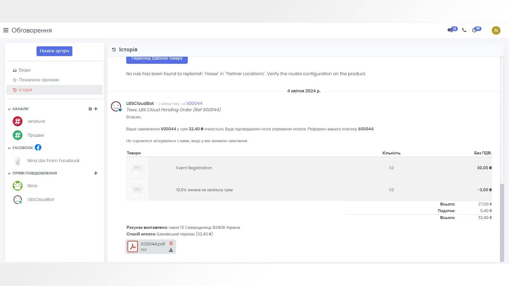Screen dimensions: 509x286
Task: Click the history vertical scrollbar
Action: click(x=502, y=222)
